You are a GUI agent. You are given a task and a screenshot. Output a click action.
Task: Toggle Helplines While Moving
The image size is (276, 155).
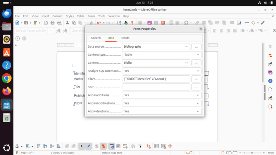click(170, 146)
